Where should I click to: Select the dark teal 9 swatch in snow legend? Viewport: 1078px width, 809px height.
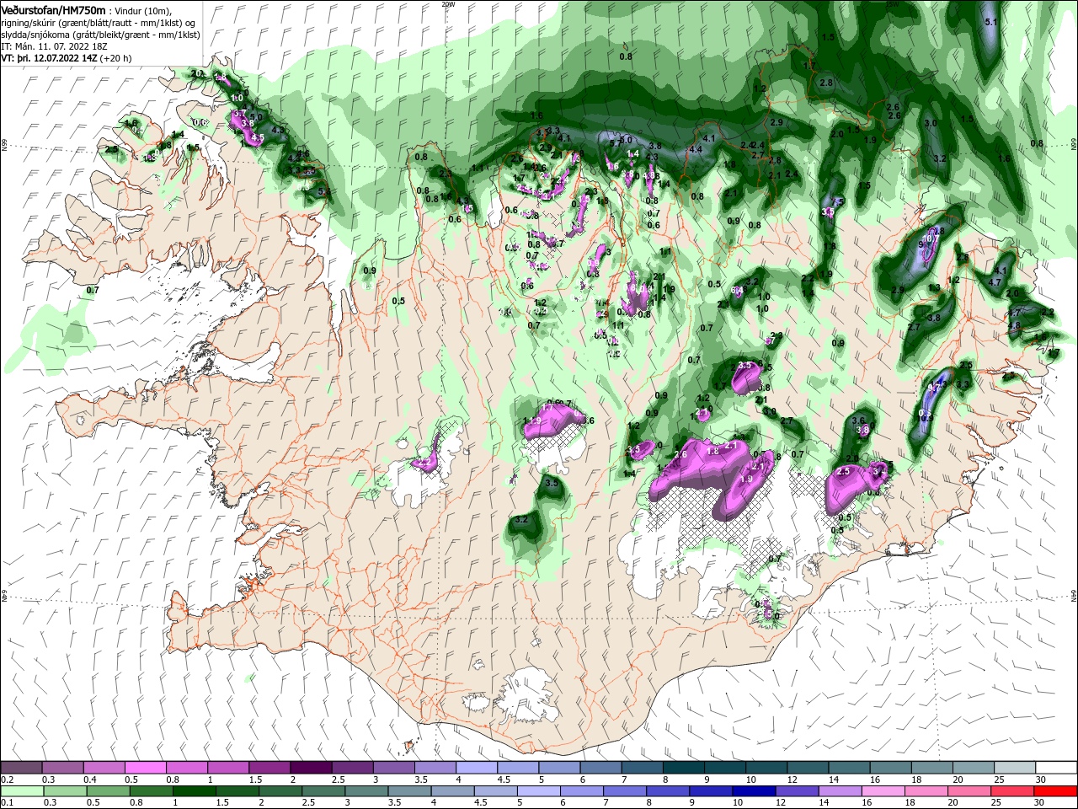(725, 768)
